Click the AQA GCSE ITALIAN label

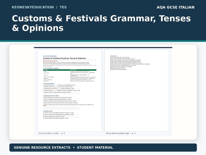click(x=175, y=7)
